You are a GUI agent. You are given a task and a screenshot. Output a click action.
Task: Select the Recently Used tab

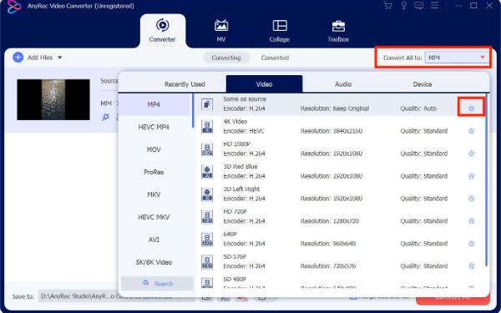(x=185, y=84)
